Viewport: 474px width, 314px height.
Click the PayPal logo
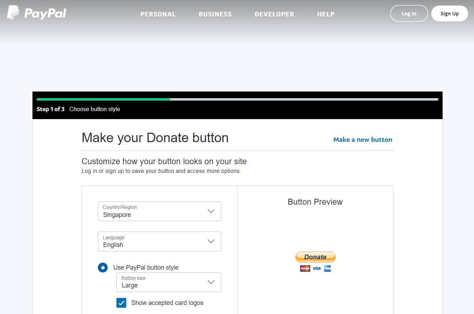click(x=37, y=13)
